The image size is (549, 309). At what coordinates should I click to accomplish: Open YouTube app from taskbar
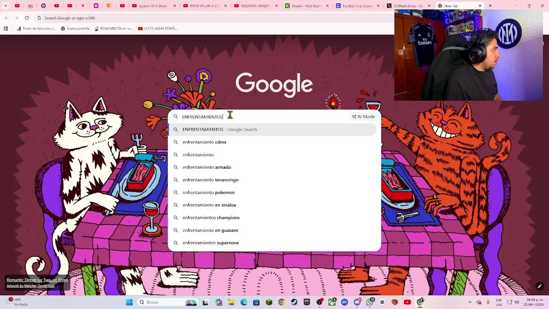[407, 302]
